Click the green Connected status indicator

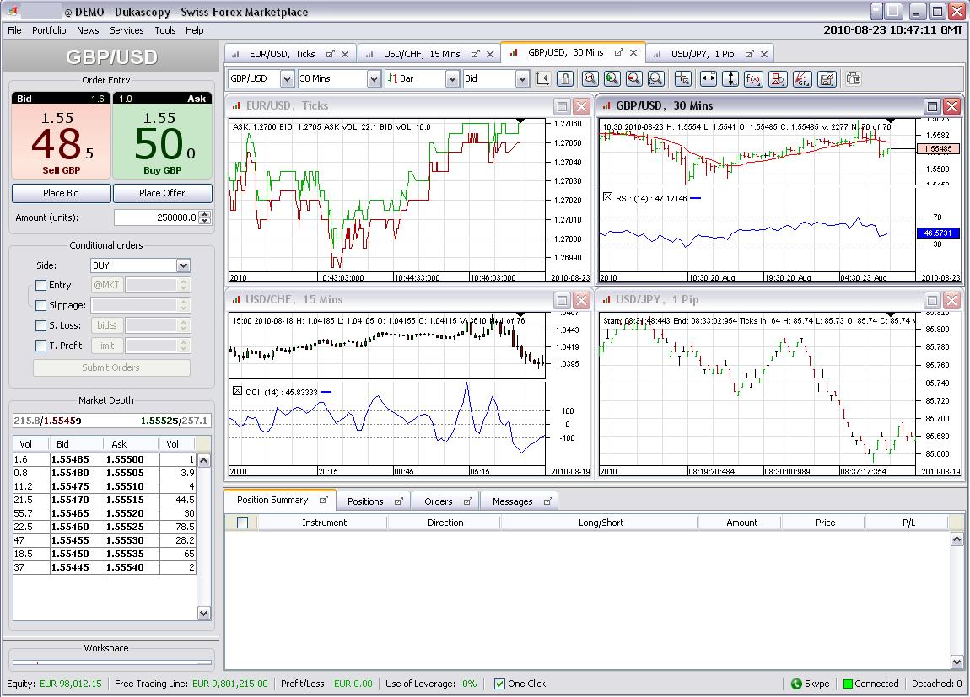(849, 684)
